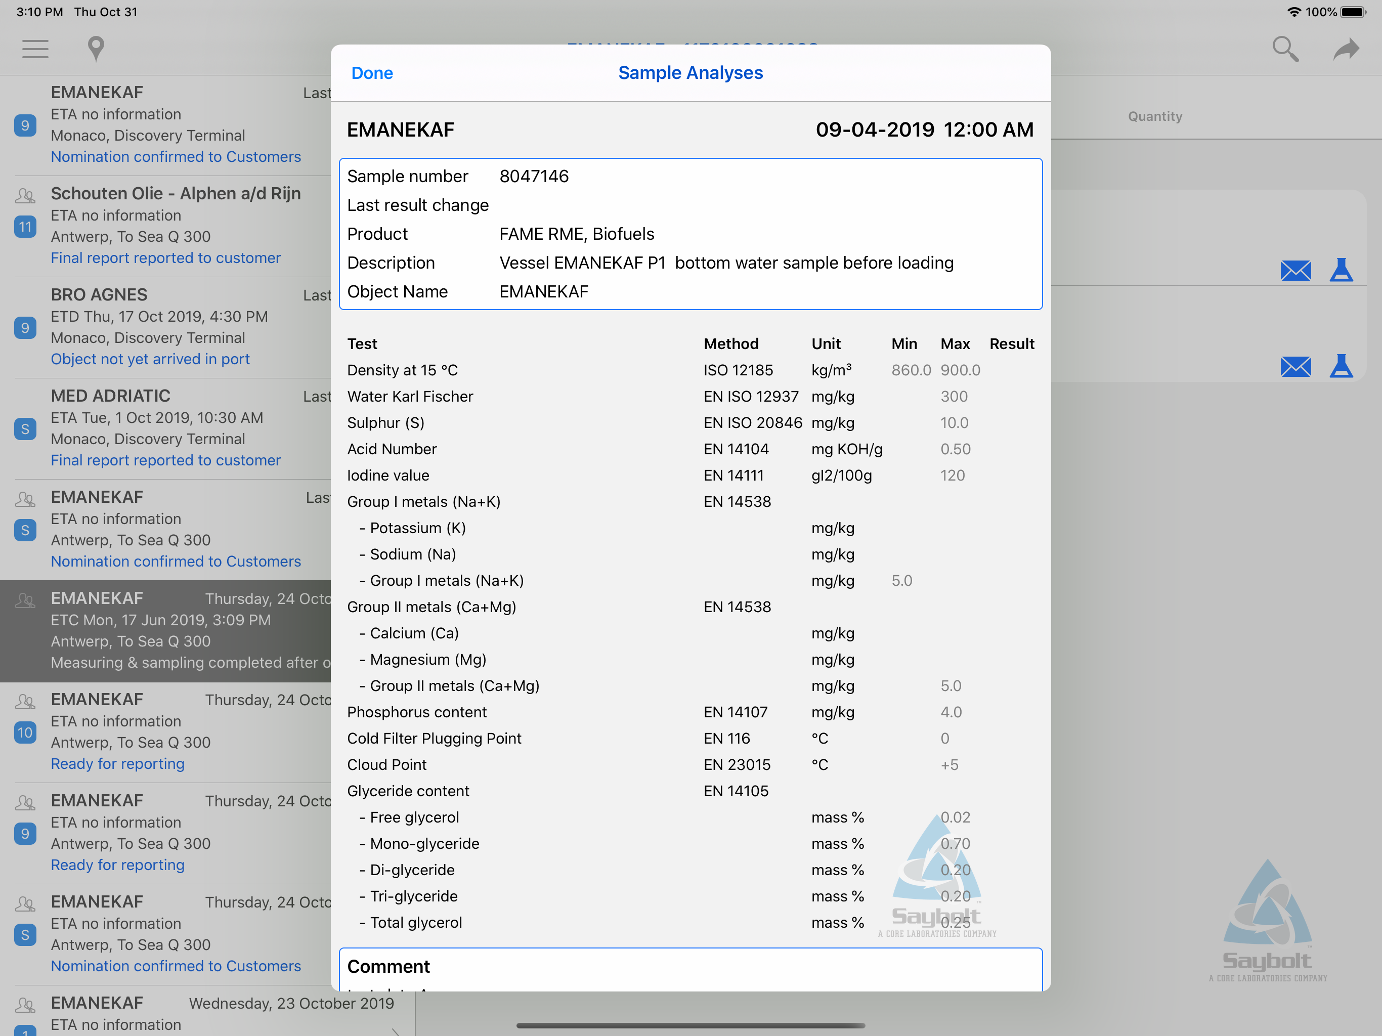Screen dimensions: 1382x1036
Task: Click the Method column header
Action: [x=731, y=344]
